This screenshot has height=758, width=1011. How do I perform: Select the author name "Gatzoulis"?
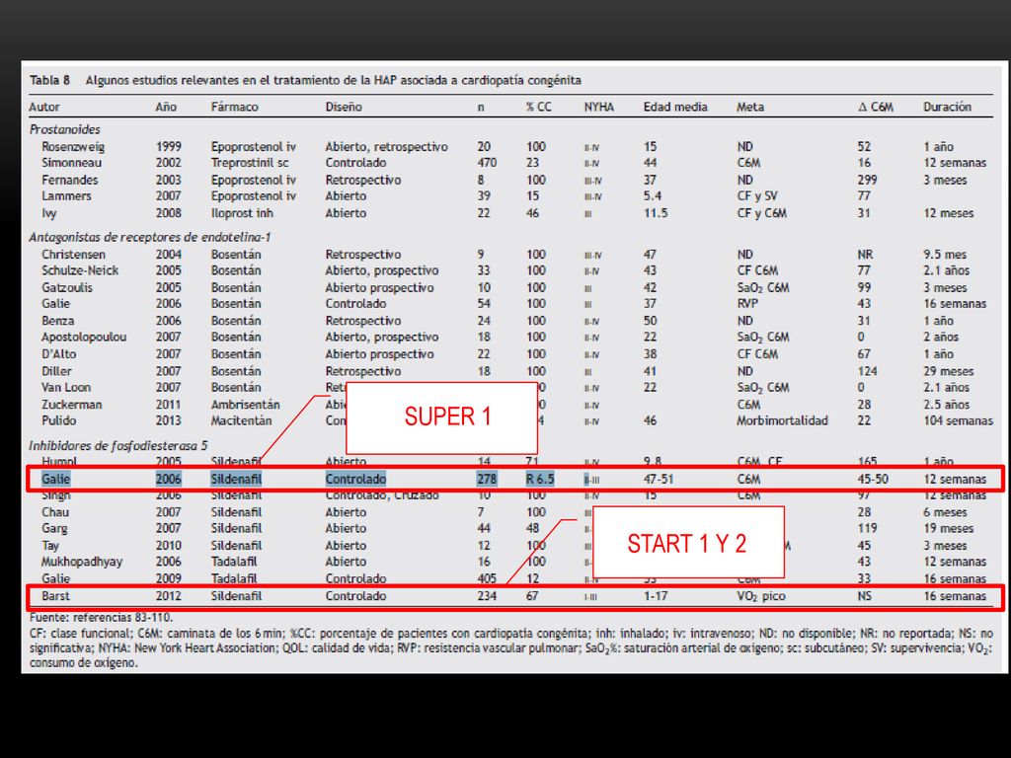pyautogui.click(x=67, y=287)
